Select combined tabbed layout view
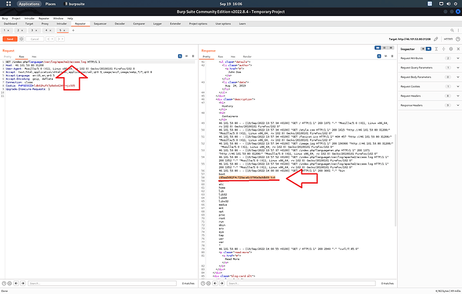Image resolution: width=462 pixels, height=294 pixels. coord(391,48)
